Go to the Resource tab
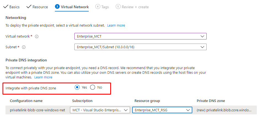 40,7
